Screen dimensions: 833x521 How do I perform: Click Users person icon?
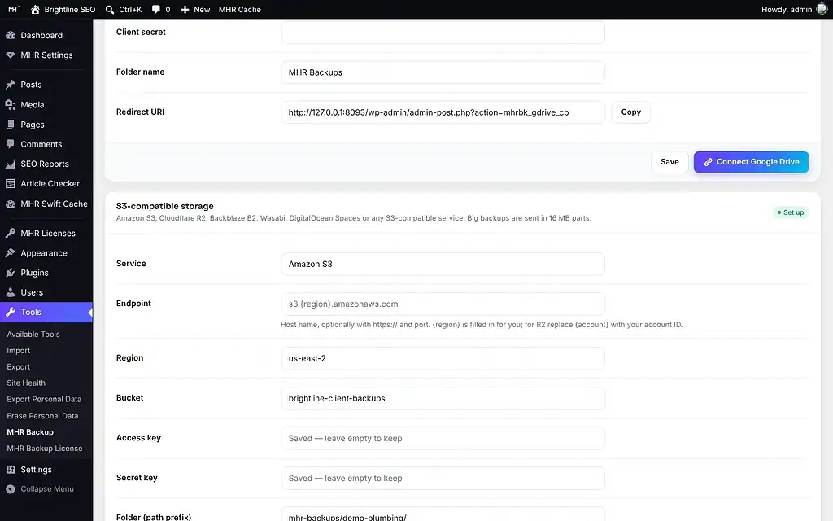tap(10, 292)
